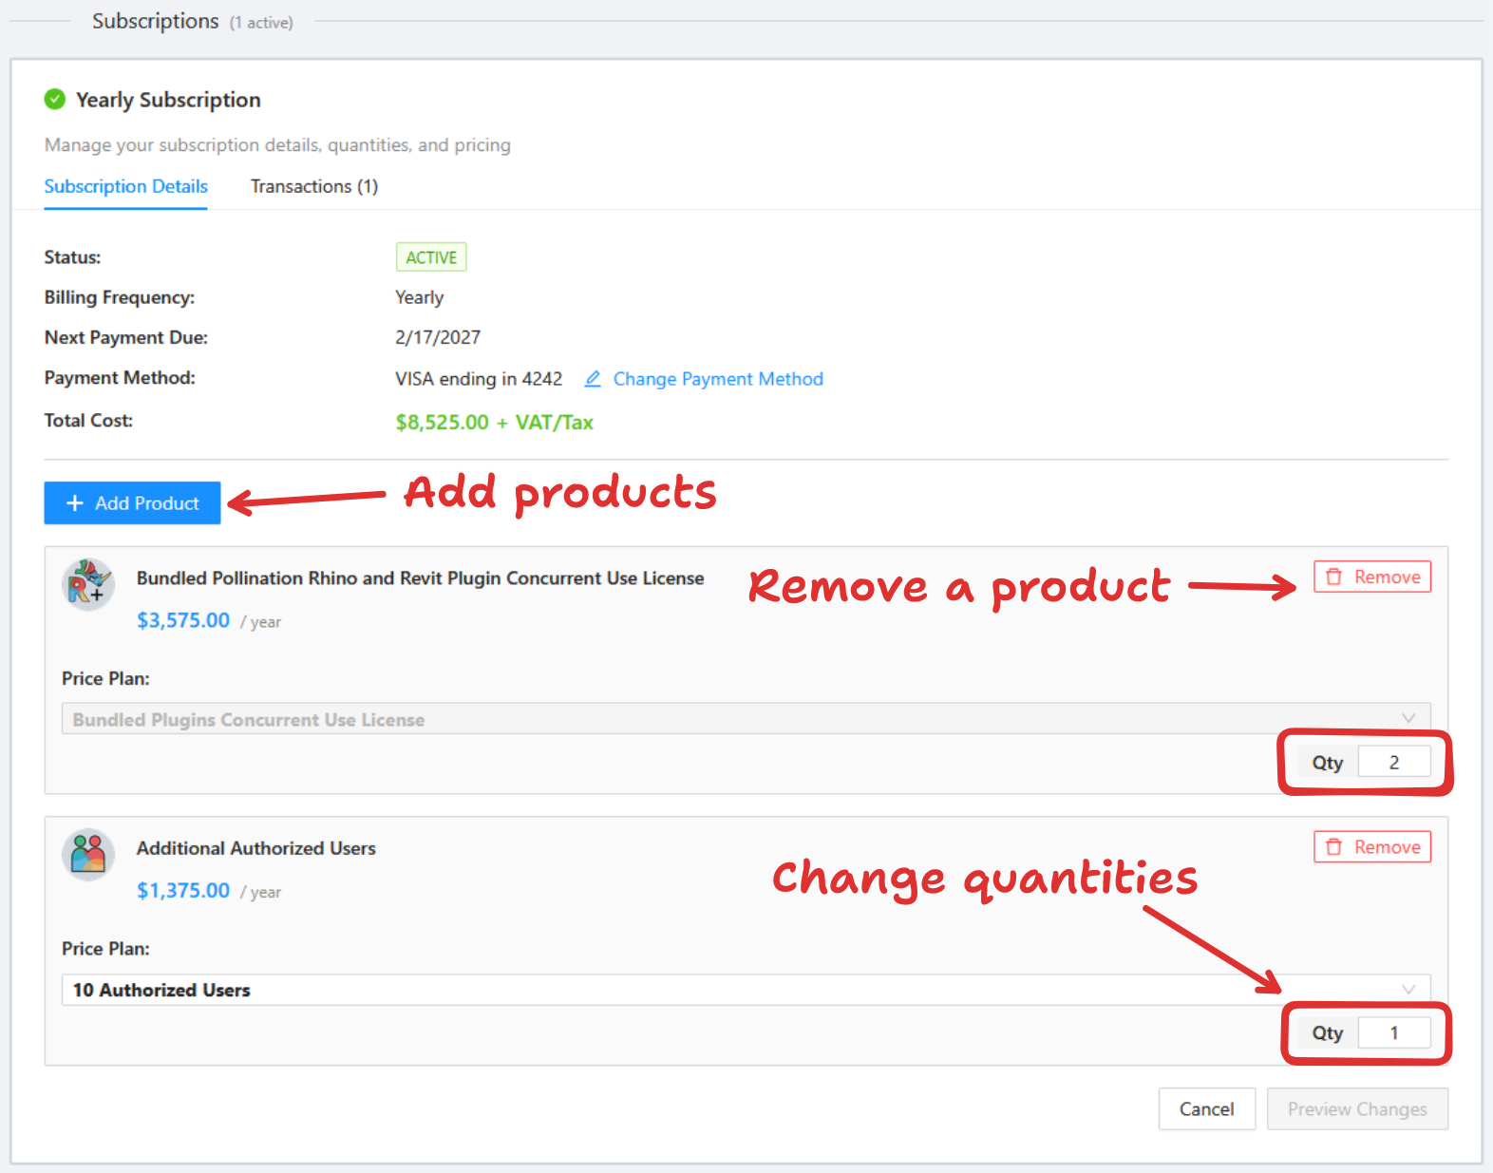Click the Qty field for the Bundled license
The width and height of the screenshot is (1493, 1173).
[1393, 763]
